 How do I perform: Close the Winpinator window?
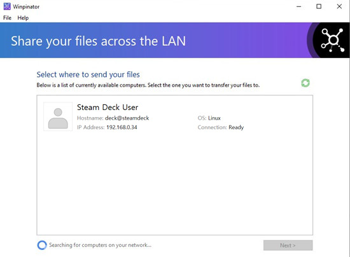click(339, 6)
